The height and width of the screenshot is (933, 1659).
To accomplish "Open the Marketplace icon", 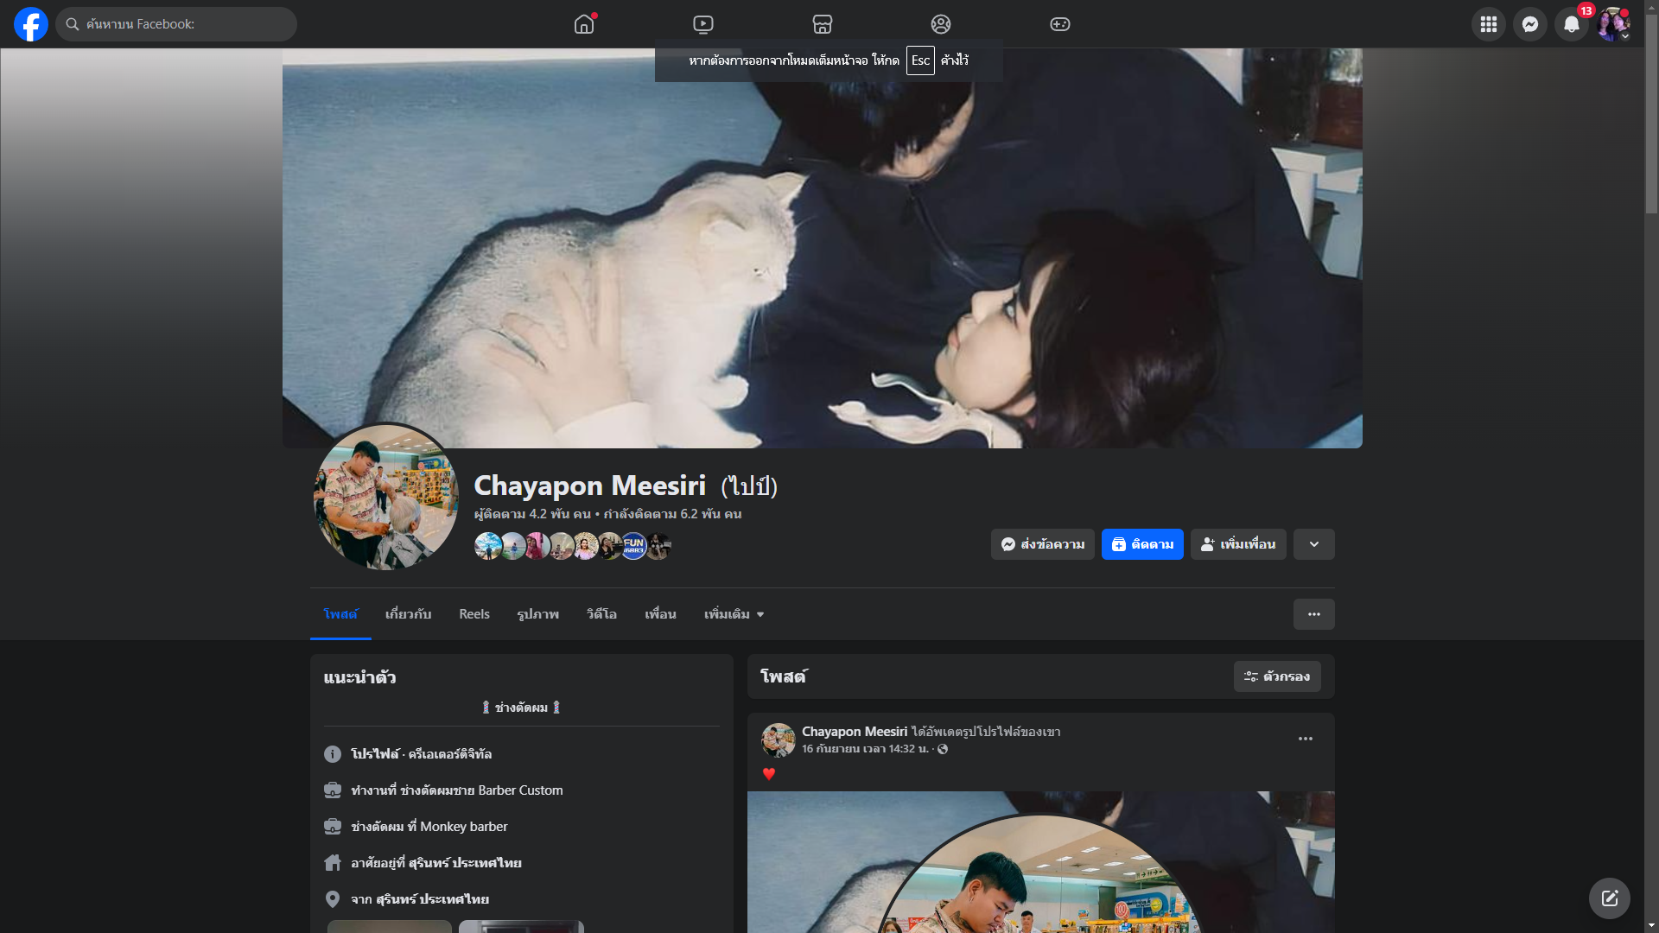I will (x=822, y=24).
